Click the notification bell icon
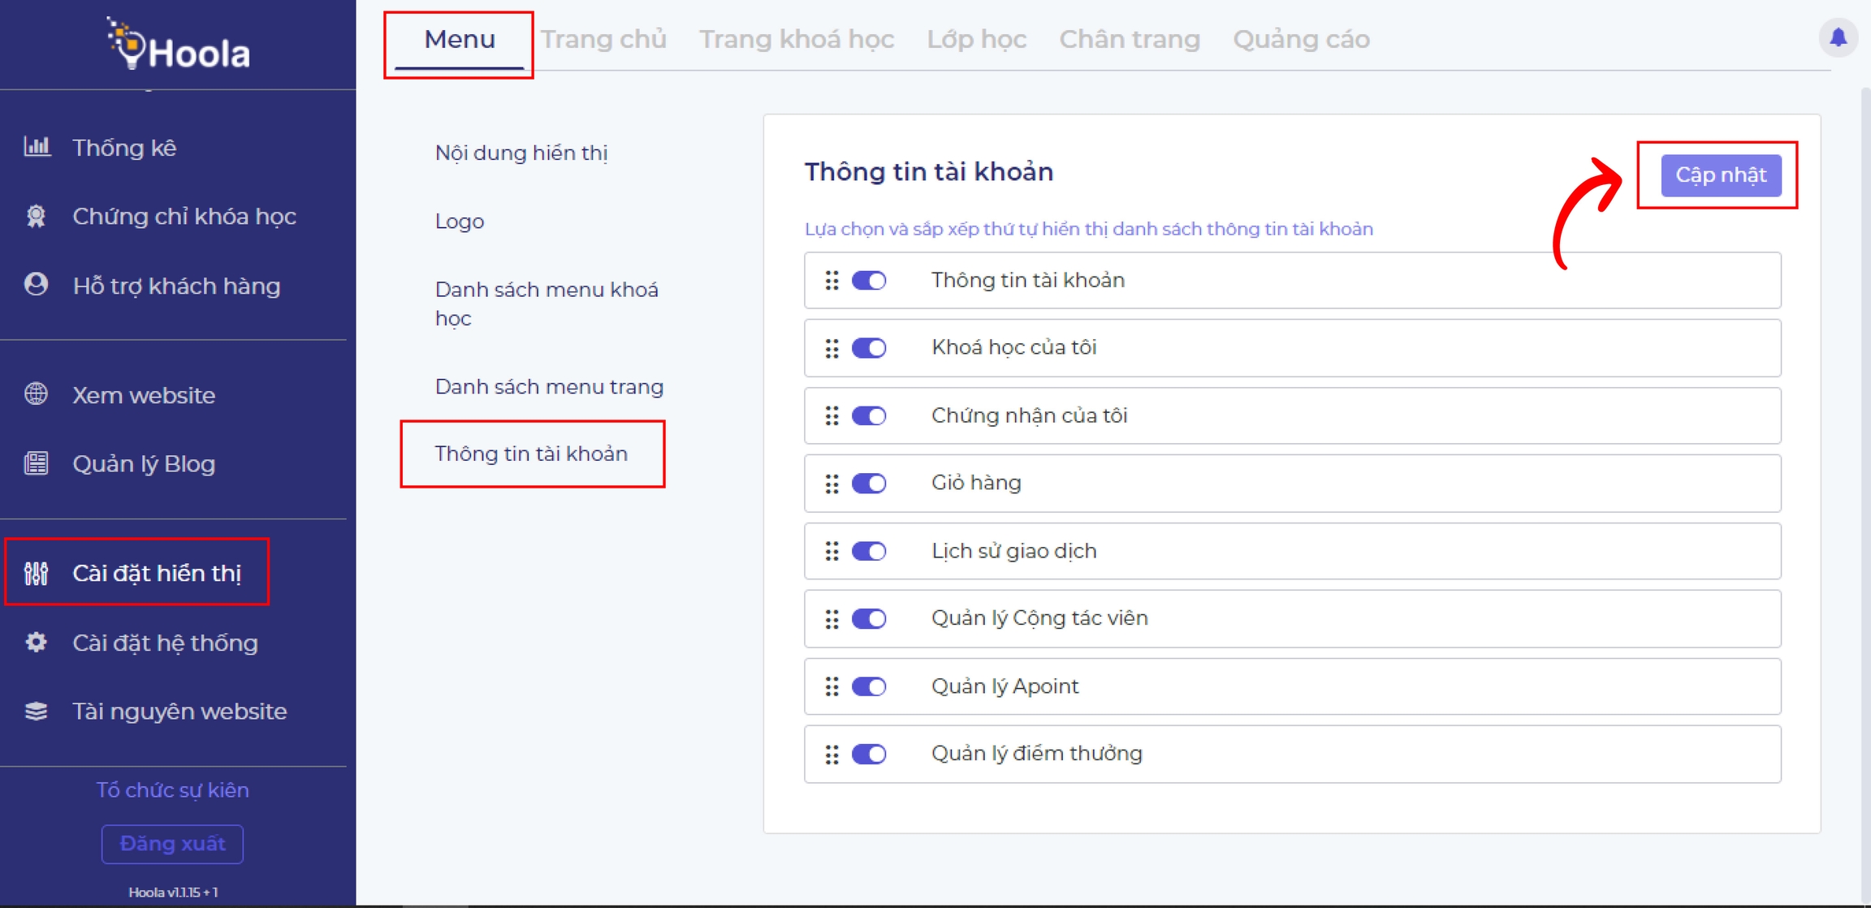The height and width of the screenshot is (908, 1871). [x=1838, y=37]
